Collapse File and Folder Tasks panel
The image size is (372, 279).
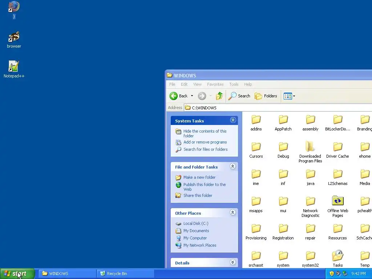pos(233,166)
